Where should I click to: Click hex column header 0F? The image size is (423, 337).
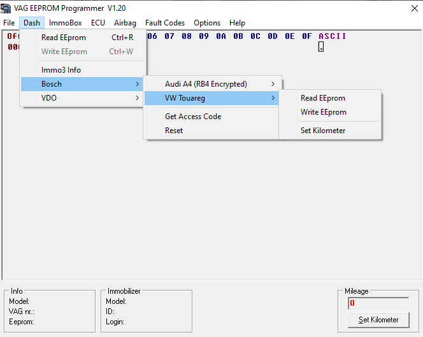(306, 36)
